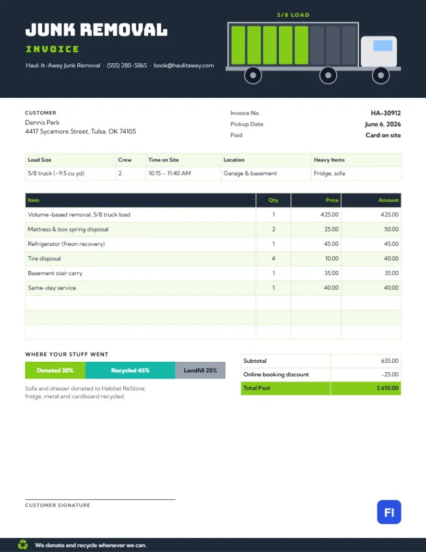Click the 'CUSTOMER SIGNATURE' label
The height and width of the screenshot is (552, 426).
tap(57, 505)
